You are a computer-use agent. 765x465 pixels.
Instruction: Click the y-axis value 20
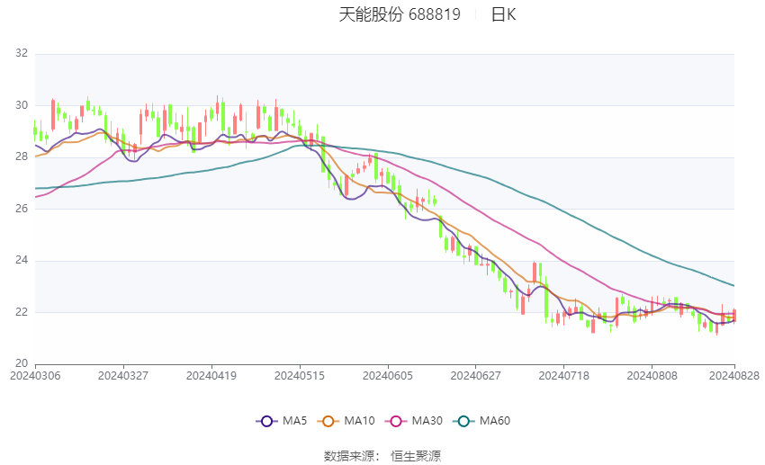click(22, 363)
